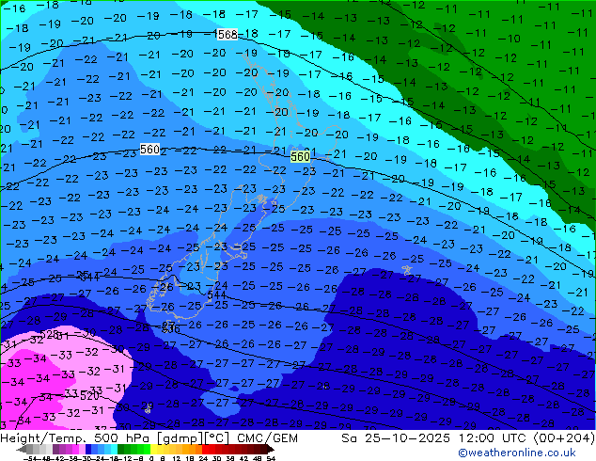
Task: Click the bright red legend swatch
Action: pos(205,449)
